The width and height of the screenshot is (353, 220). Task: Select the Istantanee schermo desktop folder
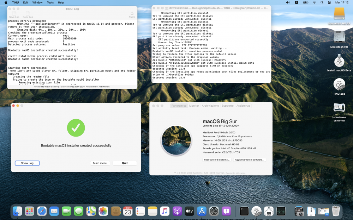tap(339, 112)
